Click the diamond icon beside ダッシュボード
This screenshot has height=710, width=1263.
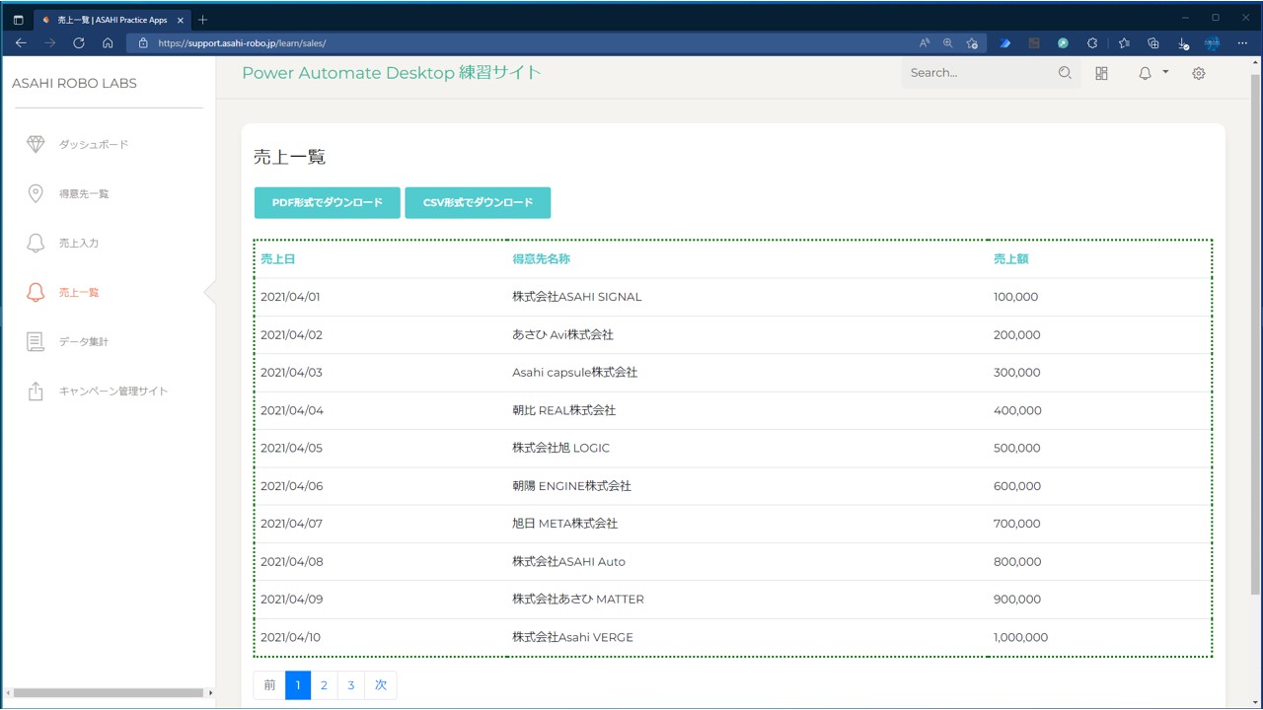(x=36, y=144)
